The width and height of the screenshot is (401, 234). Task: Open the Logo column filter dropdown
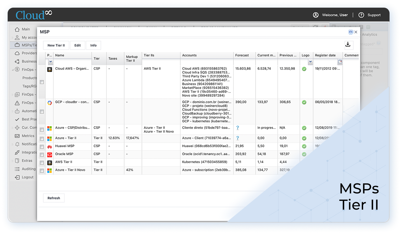coord(311,62)
